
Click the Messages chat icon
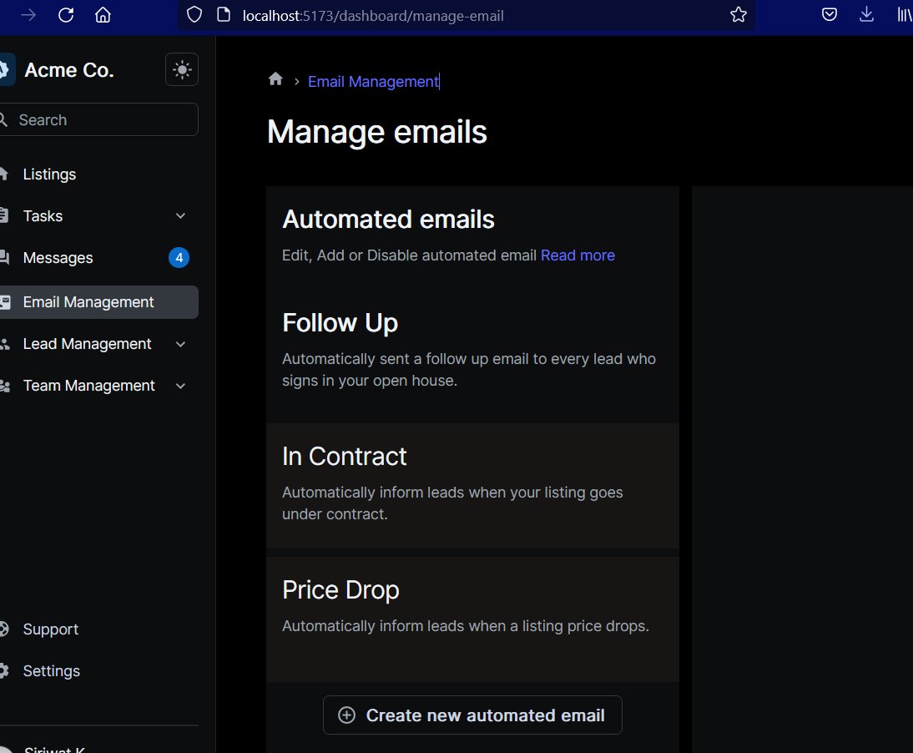[x=4, y=257]
